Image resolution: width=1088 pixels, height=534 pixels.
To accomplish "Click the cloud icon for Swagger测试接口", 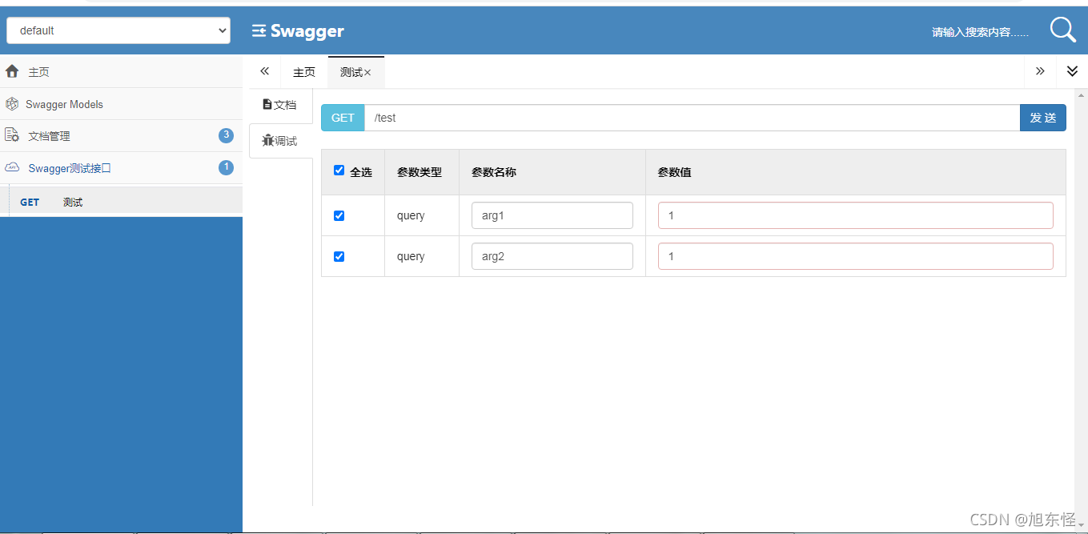I will pos(12,167).
